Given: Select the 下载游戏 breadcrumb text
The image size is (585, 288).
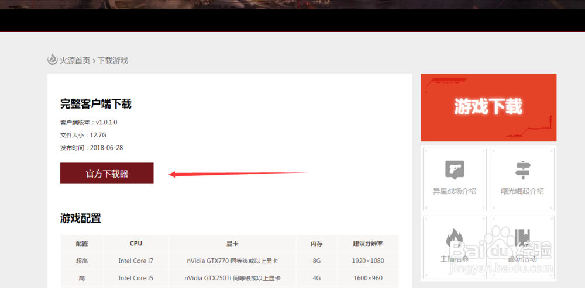Looking at the screenshot, I should click(x=113, y=60).
